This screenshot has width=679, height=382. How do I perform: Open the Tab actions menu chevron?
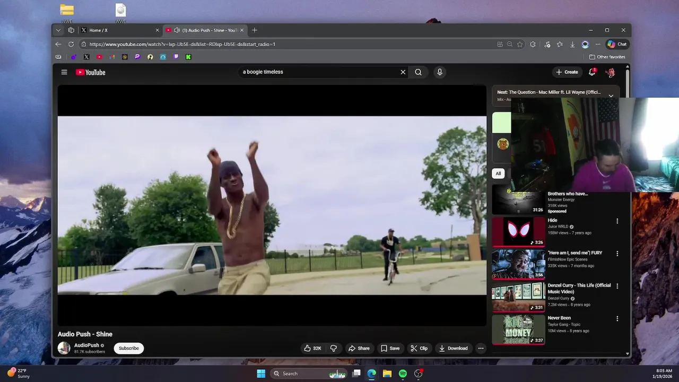(58, 30)
